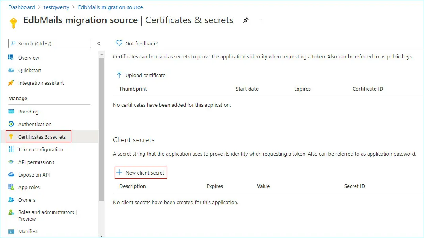424x238 pixels.
Task: Open API permissions page
Action: [x=36, y=162]
